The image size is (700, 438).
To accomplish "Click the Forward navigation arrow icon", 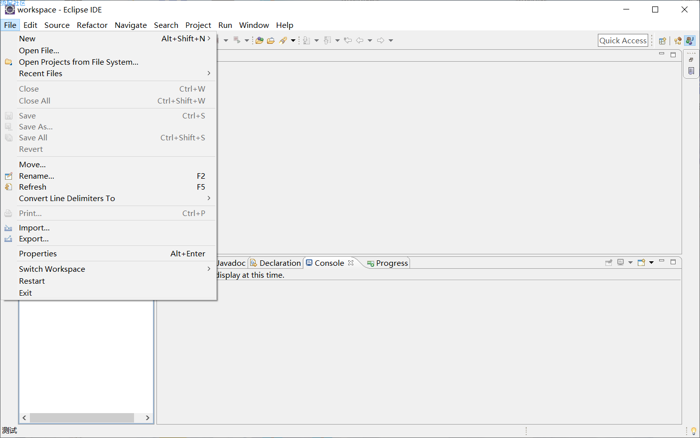I will click(381, 40).
